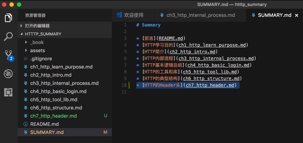
Task: Open the Extensions view icon
Action: (x=8, y=92)
